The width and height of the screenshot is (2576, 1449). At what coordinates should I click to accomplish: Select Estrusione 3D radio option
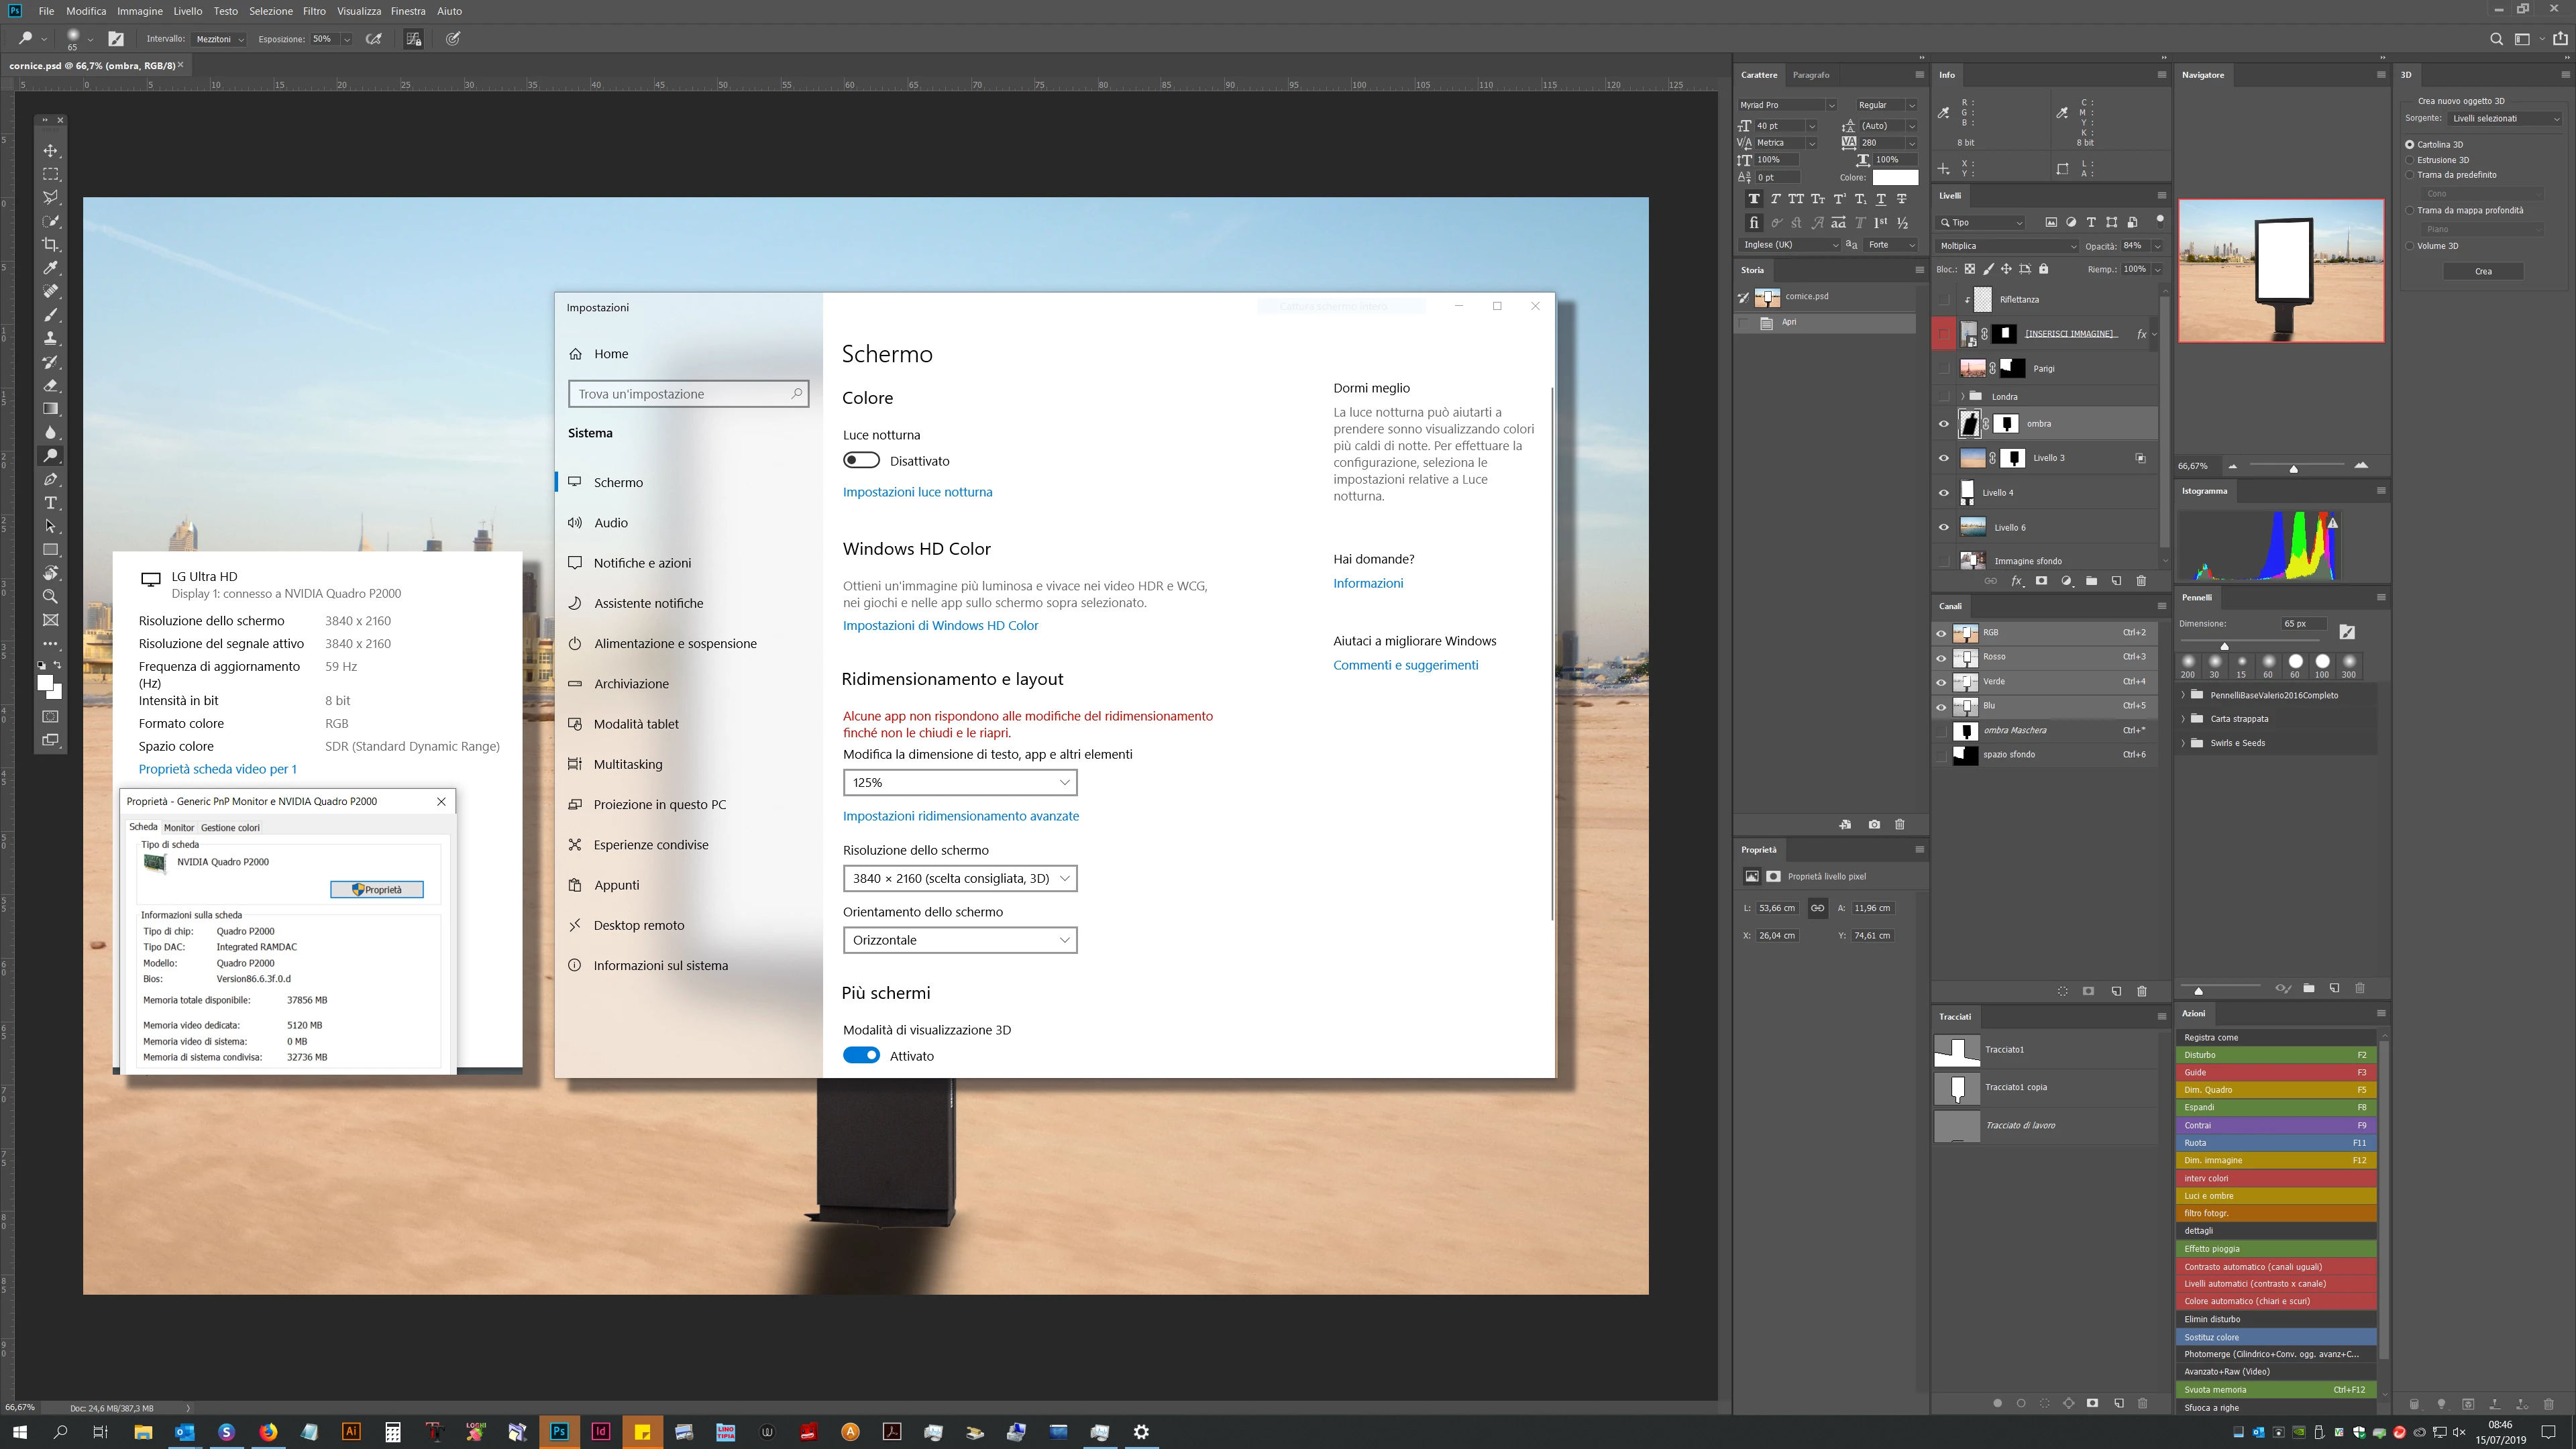click(2410, 160)
